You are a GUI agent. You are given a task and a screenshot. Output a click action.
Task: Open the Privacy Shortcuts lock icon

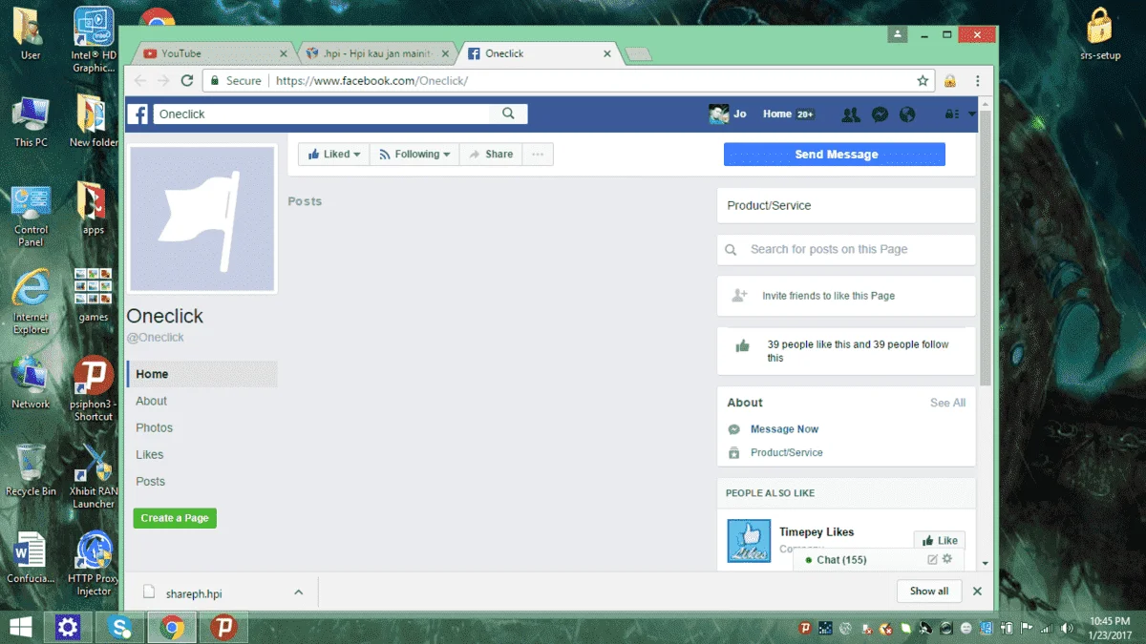(951, 114)
